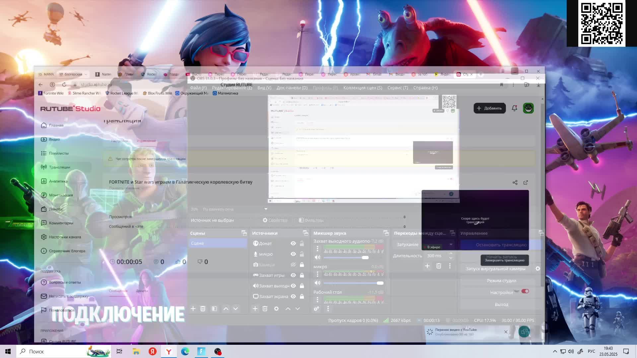This screenshot has height=358, width=637.
Task: Unlock the Камера source
Action: tap(302, 265)
